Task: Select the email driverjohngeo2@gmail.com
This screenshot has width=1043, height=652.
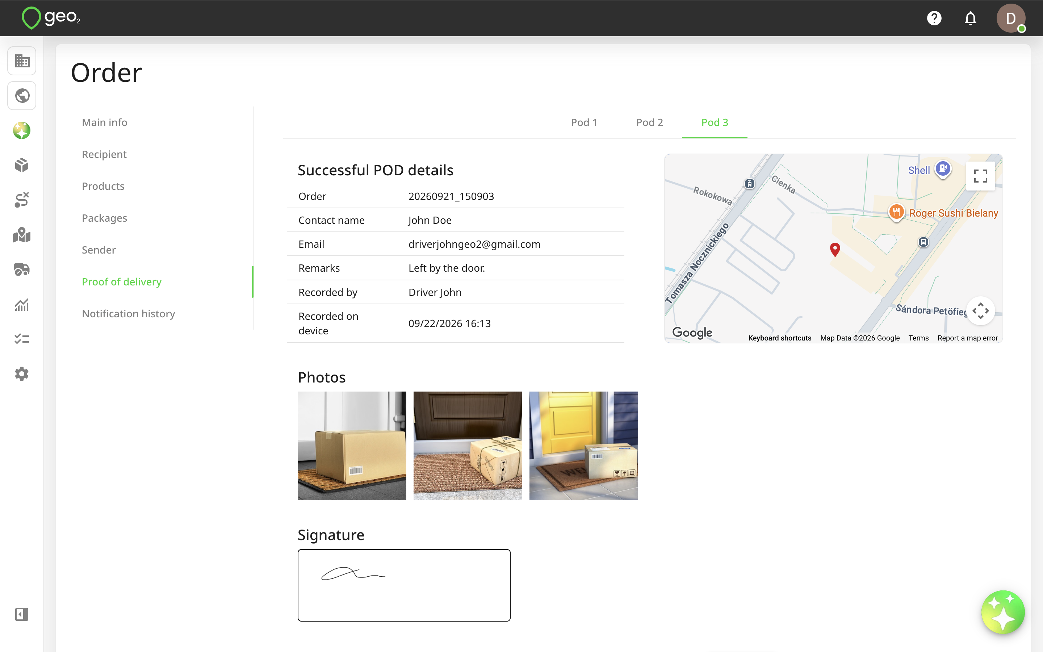Action: click(x=474, y=244)
